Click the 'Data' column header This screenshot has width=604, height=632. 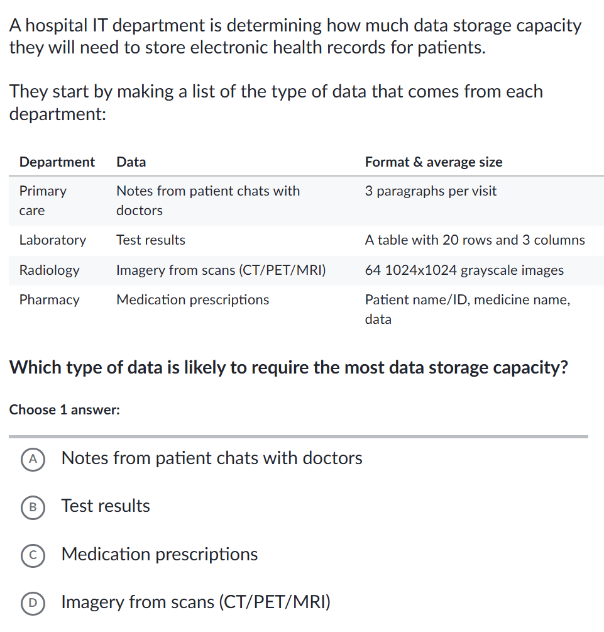131,162
